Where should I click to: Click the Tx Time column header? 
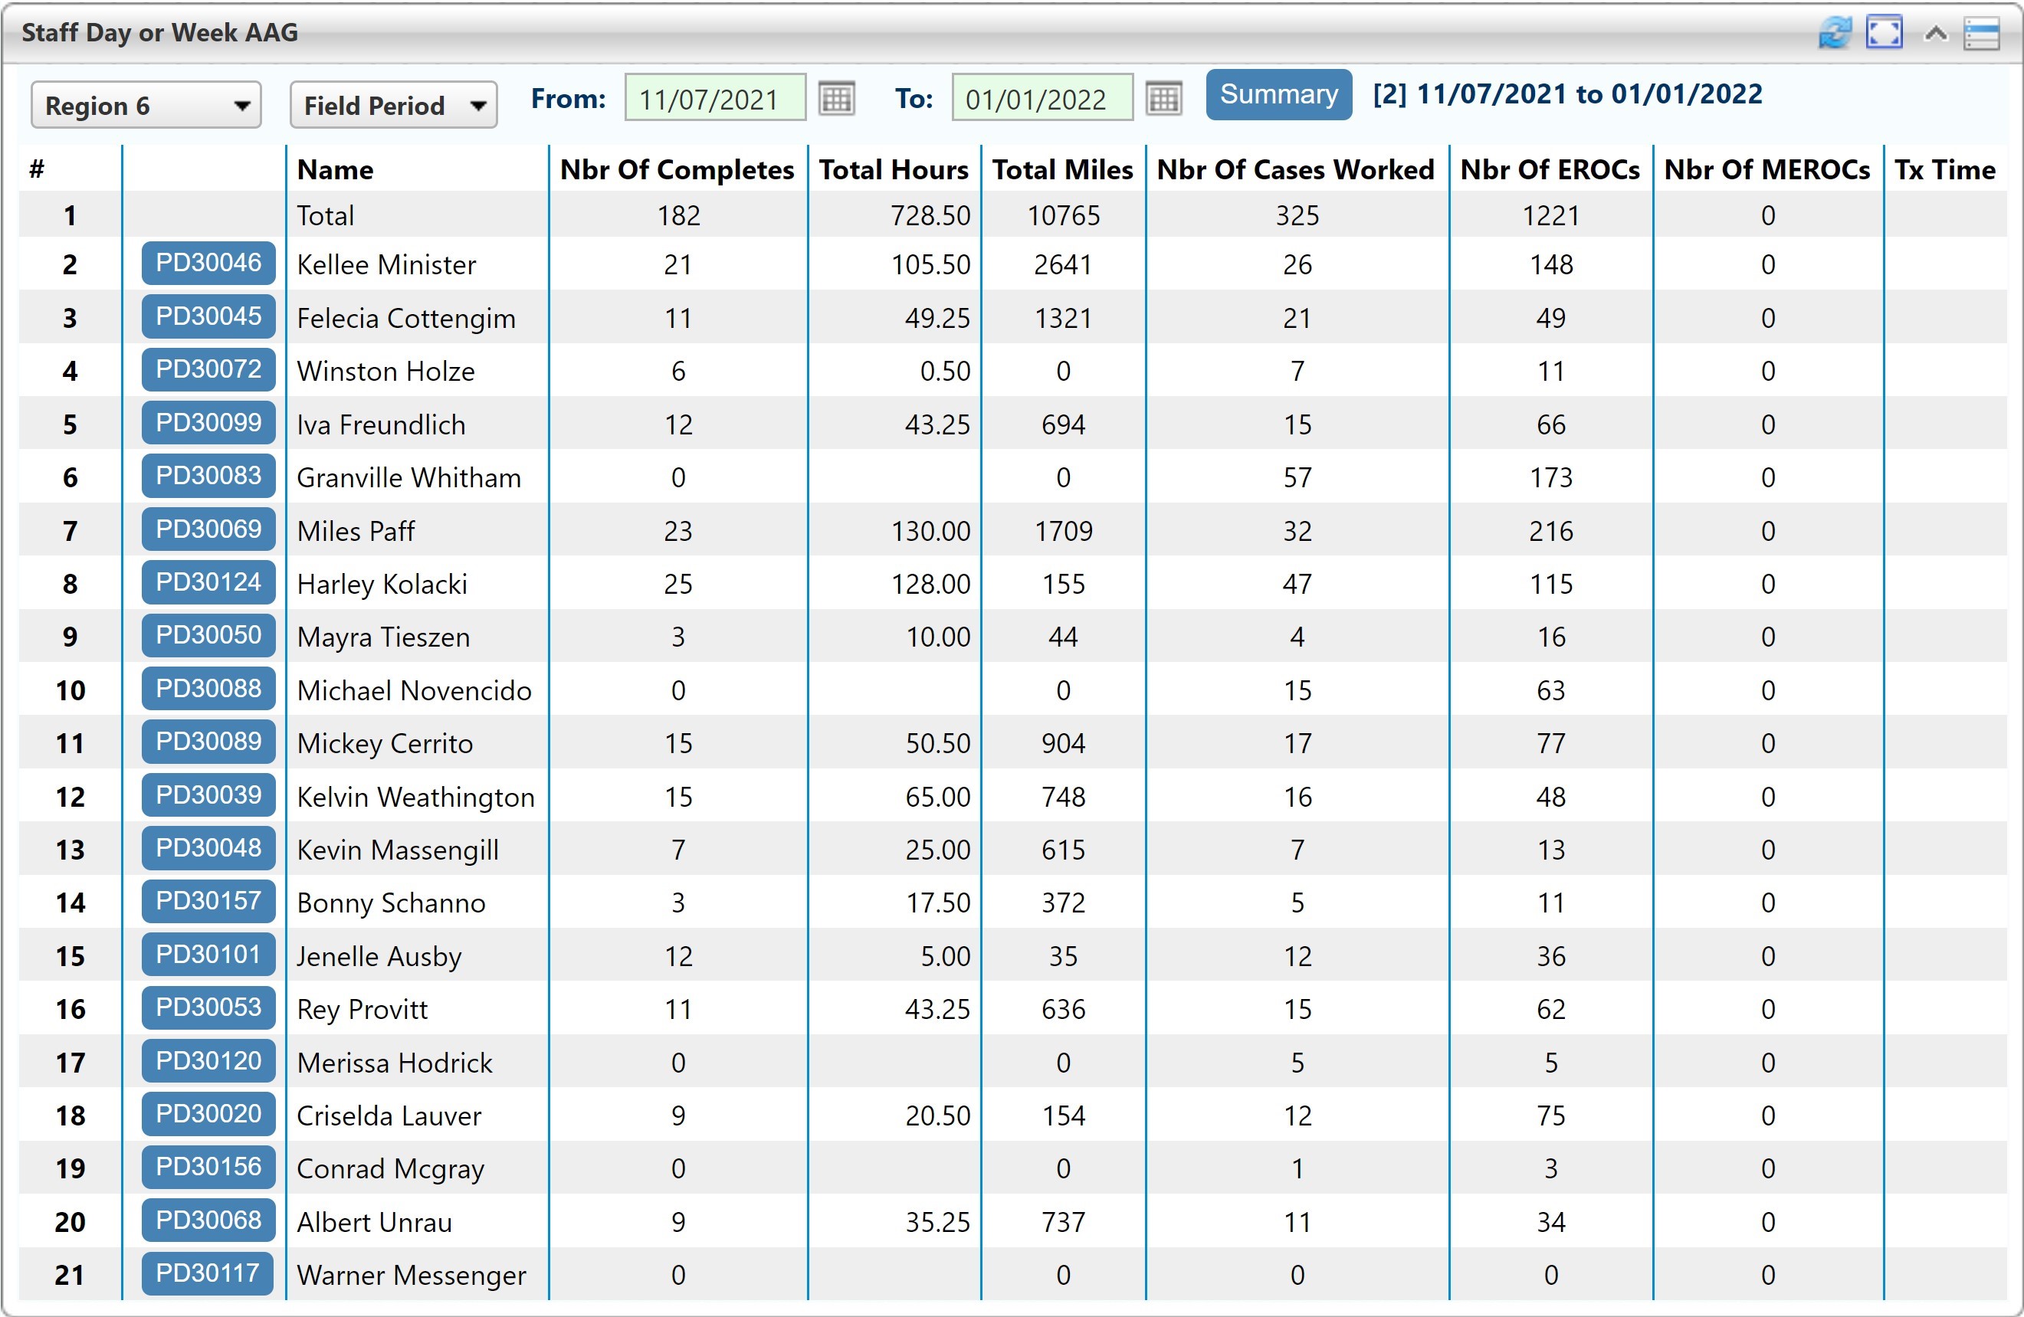[x=1945, y=170]
